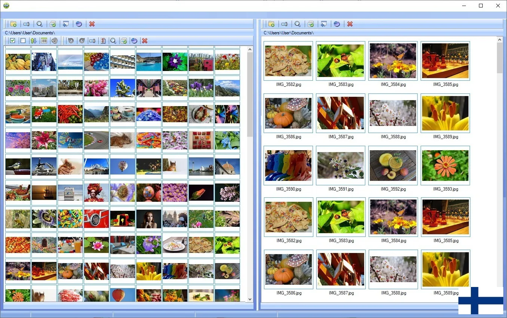
Task: Click the Finnish flag in the corner
Action: click(480, 300)
